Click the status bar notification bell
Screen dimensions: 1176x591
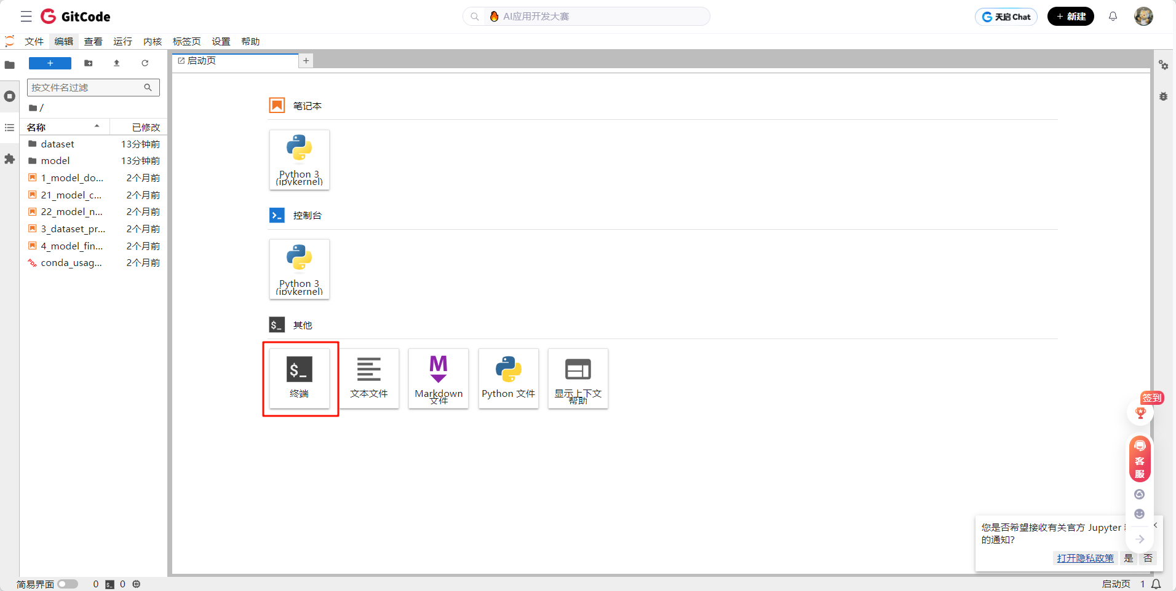click(1156, 584)
